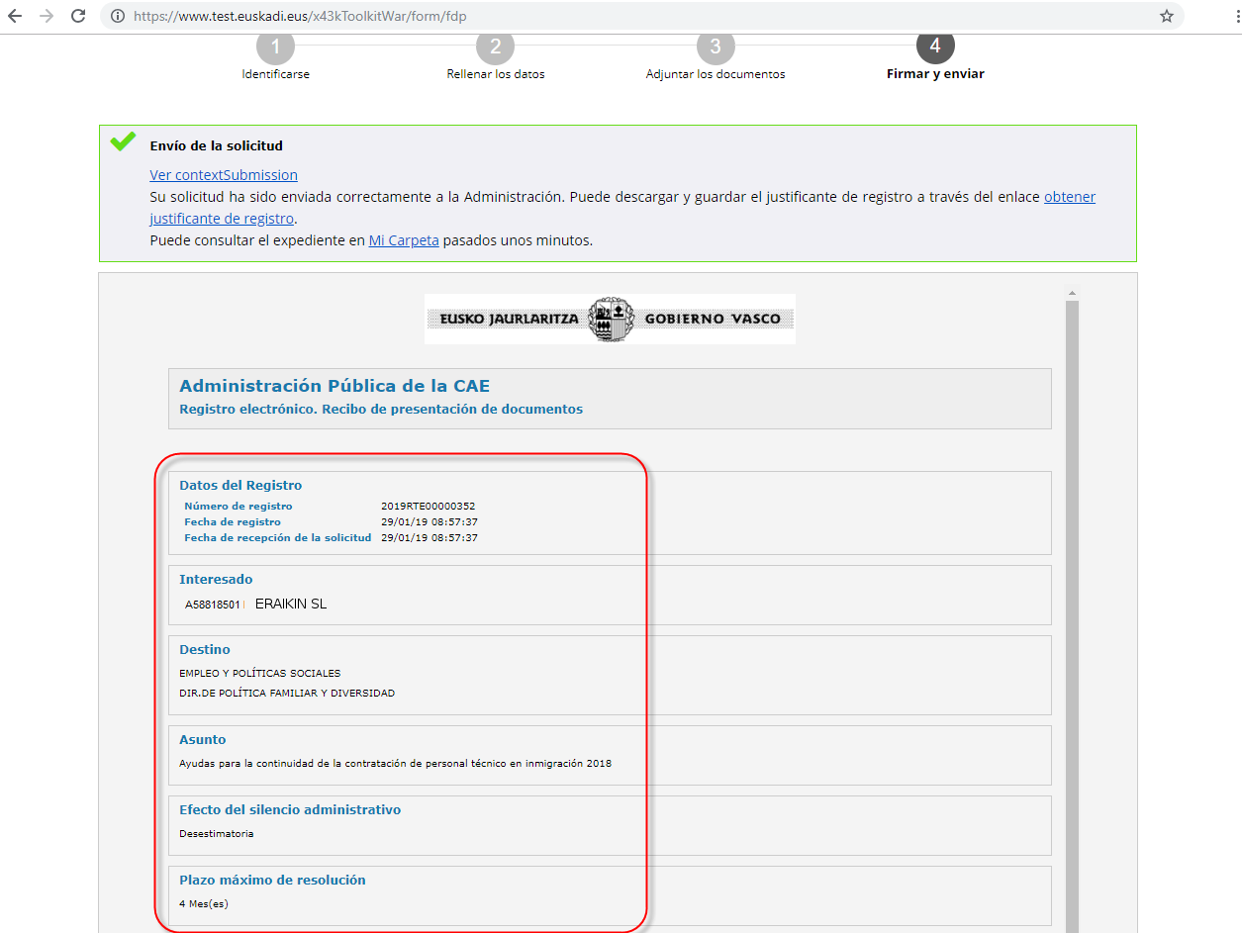The height and width of the screenshot is (933, 1242).
Task: Reload the page
Action: click(x=78, y=16)
